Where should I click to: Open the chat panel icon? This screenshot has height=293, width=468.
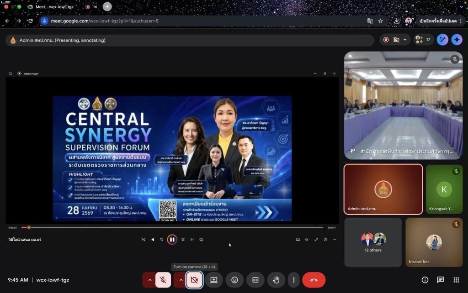click(x=441, y=280)
